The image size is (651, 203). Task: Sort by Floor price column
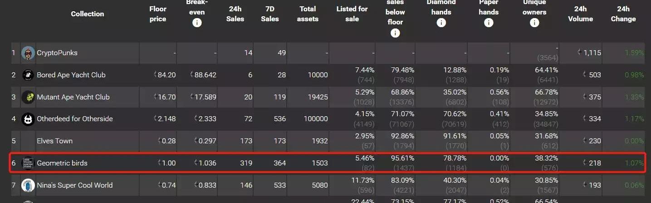click(158, 14)
